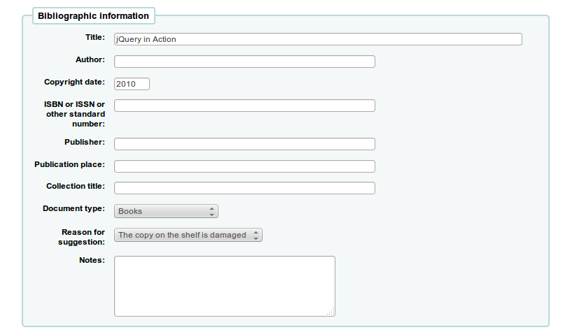Click the 'Author:' label text
This screenshot has height=332, width=570.
(90, 59)
